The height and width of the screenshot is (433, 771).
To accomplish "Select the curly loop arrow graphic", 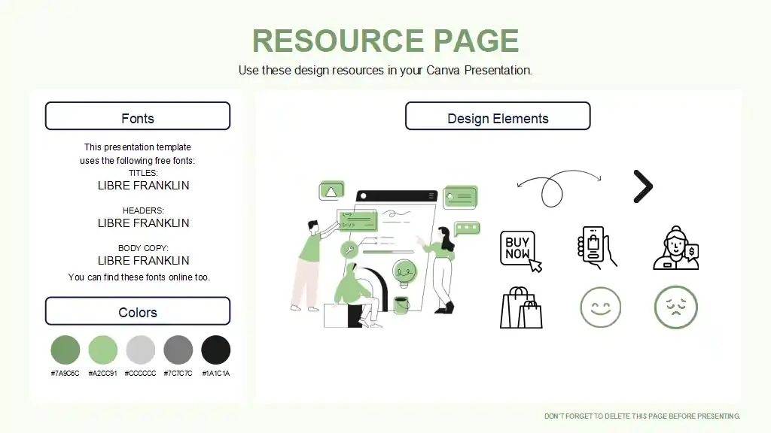I will [559, 189].
